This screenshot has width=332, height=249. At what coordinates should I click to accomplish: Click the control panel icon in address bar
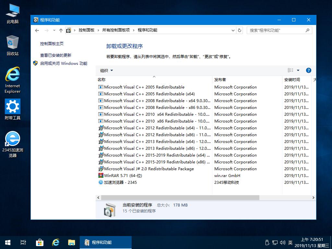pyautogui.click(x=68, y=30)
